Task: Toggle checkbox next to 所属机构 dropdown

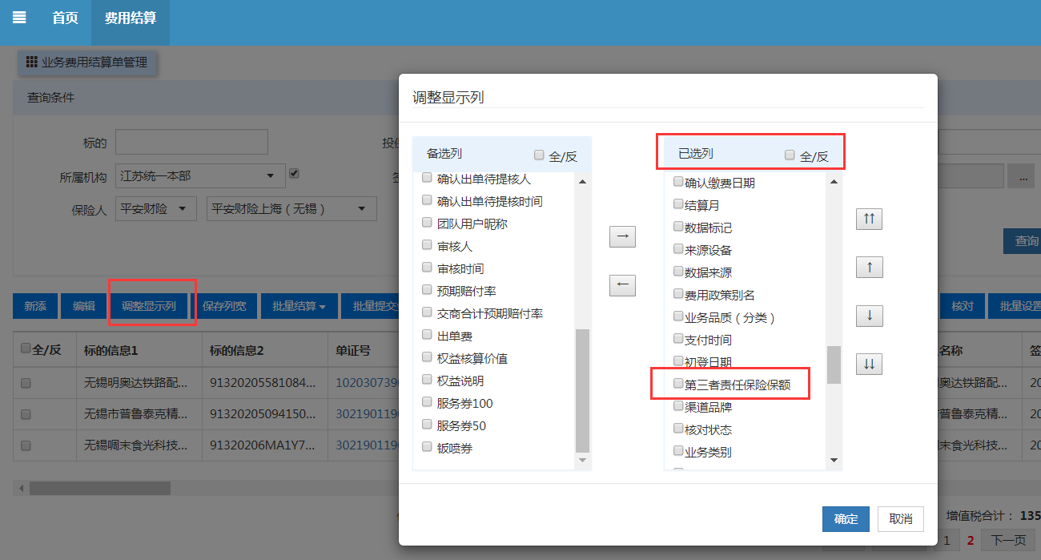Action: click(294, 173)
